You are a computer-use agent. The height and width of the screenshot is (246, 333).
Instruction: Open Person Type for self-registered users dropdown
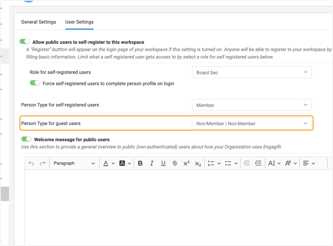pos(252,105)
